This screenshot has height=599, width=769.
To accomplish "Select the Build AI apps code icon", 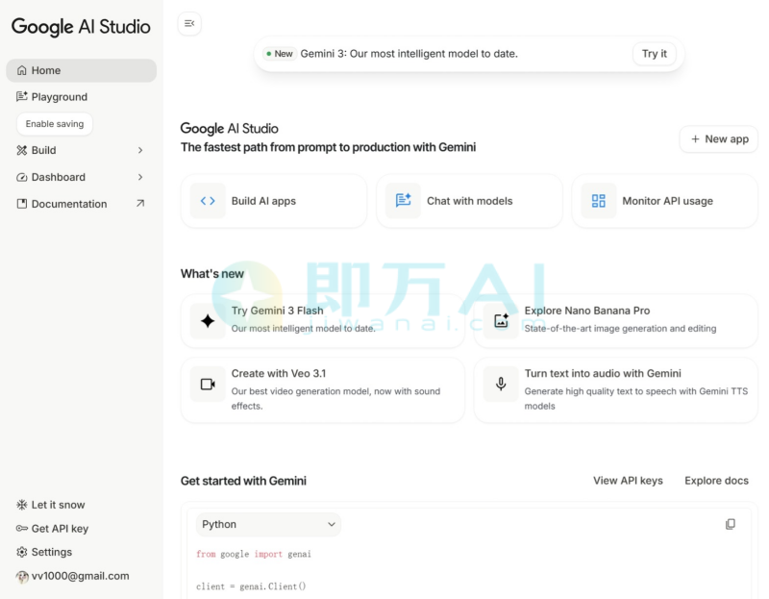I will pos(208,201).
